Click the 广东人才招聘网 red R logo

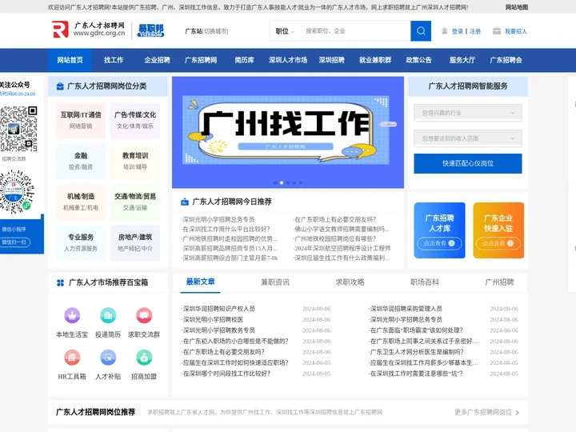point(61,30)
